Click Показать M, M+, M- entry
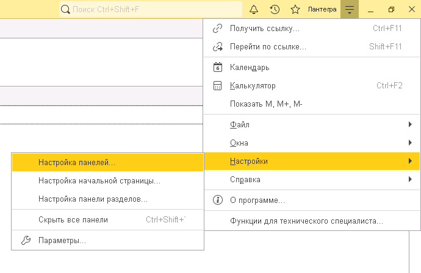 tap(266, 104)
